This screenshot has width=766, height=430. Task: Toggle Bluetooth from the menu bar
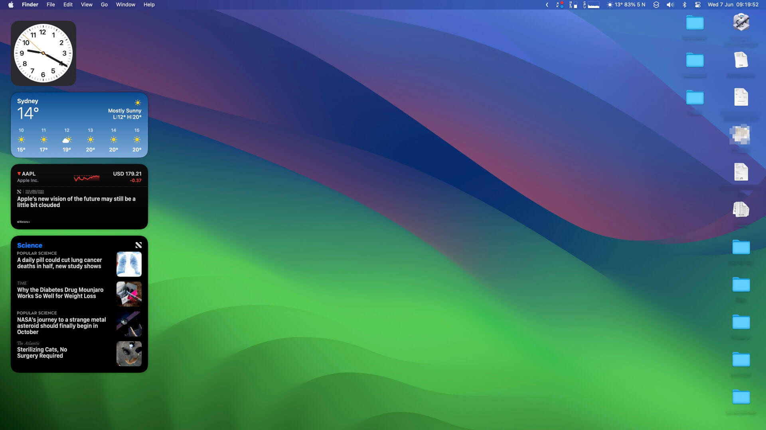pyautogui.click(x=685, y=5)
